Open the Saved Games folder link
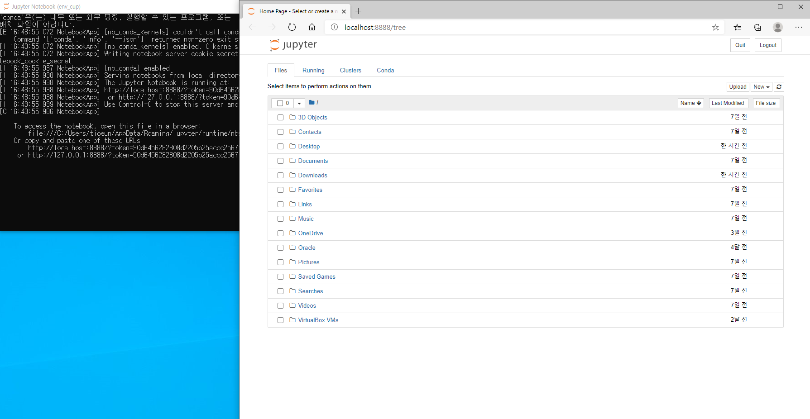Viewport: 810px width, 419px height. click(316, 276)
